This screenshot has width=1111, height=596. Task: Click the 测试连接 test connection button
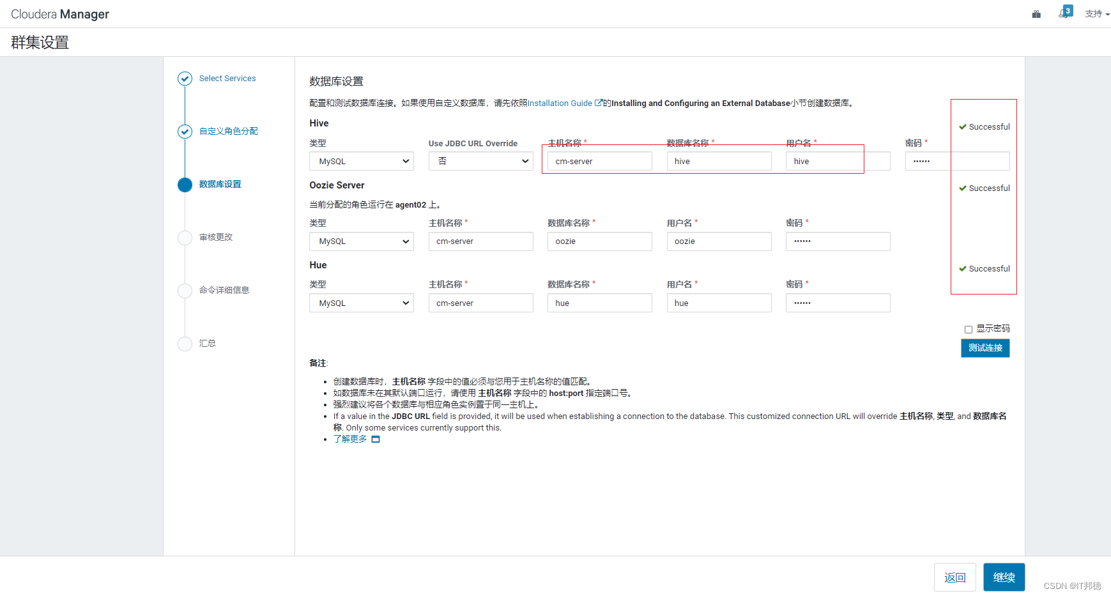[x=985, y=348]
